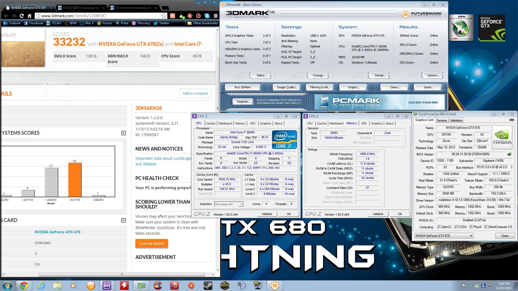Click the orange plus extension icon

(172, 16)
